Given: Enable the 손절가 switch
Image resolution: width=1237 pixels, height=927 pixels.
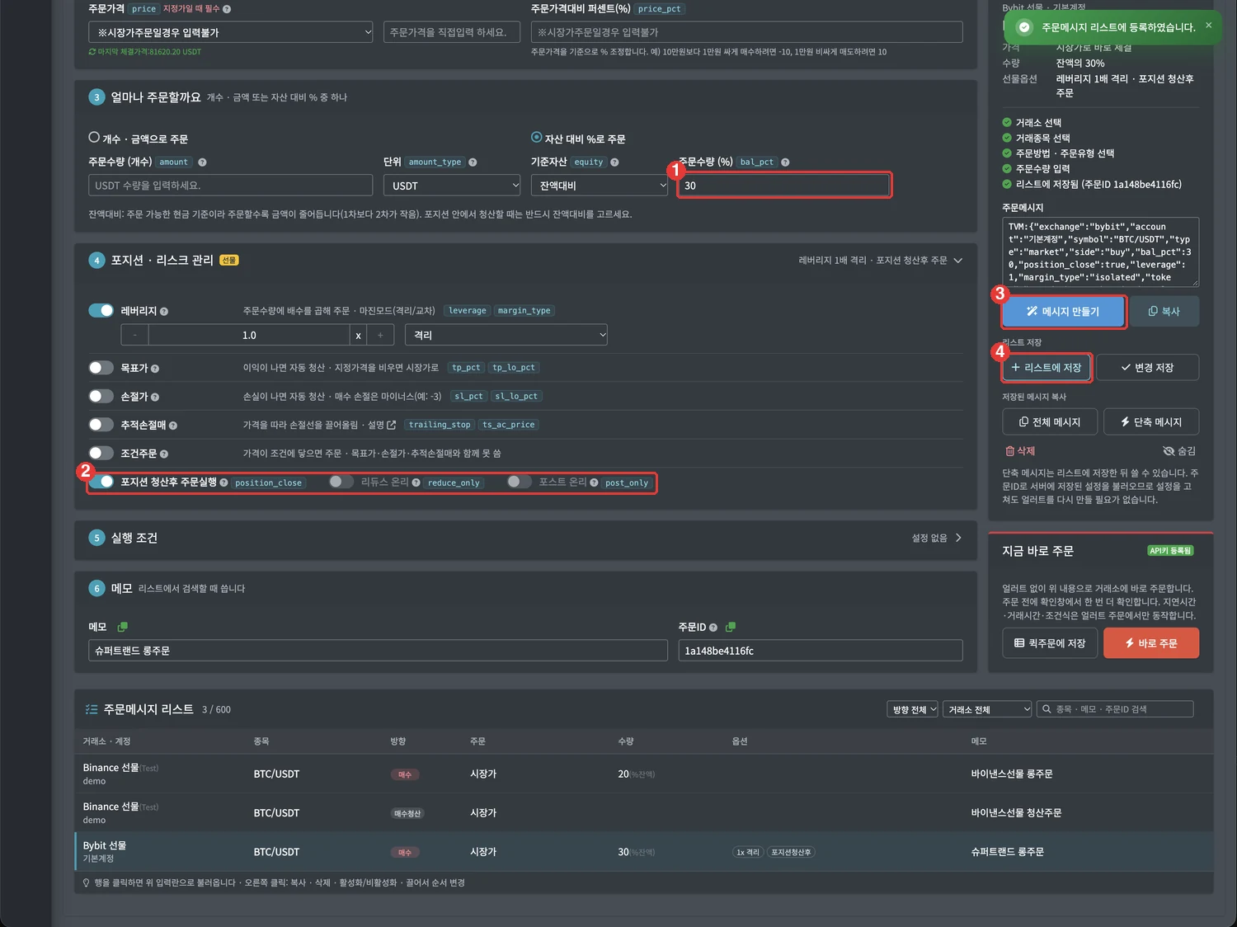Looking at the screenshot, I should (x=101, y=397).
